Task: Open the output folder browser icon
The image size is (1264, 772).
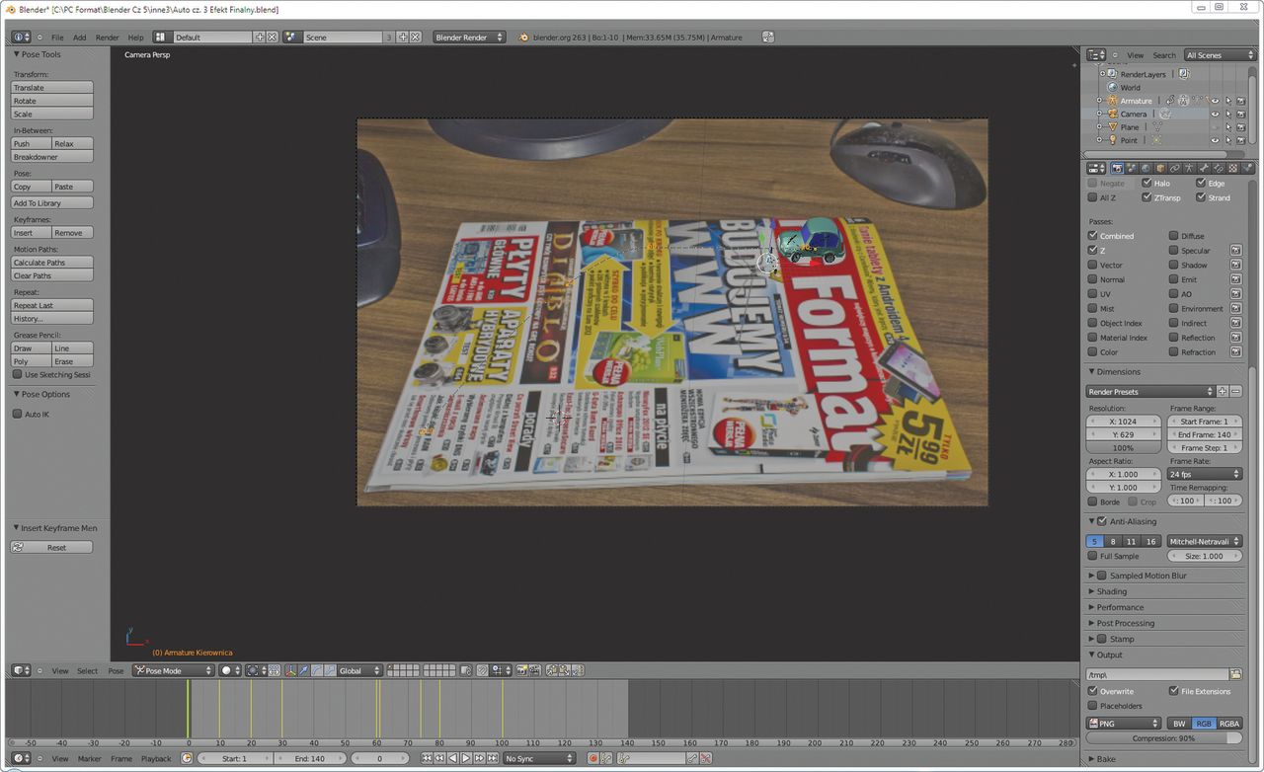Action: 1235,674
